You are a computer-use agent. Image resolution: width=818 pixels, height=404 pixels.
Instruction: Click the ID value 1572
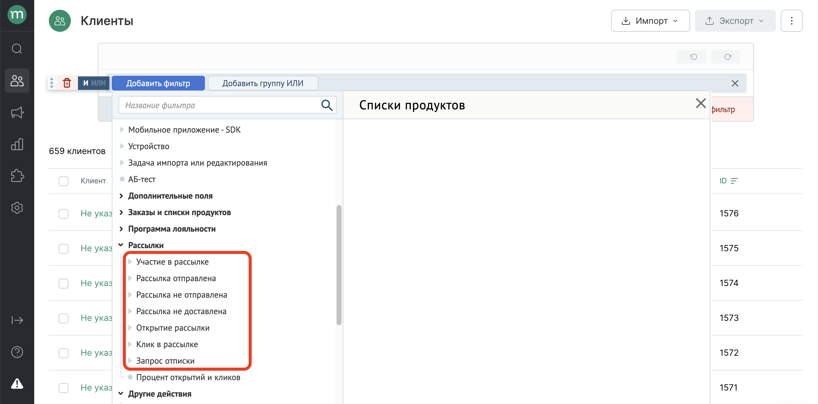[x=729, y=353]
